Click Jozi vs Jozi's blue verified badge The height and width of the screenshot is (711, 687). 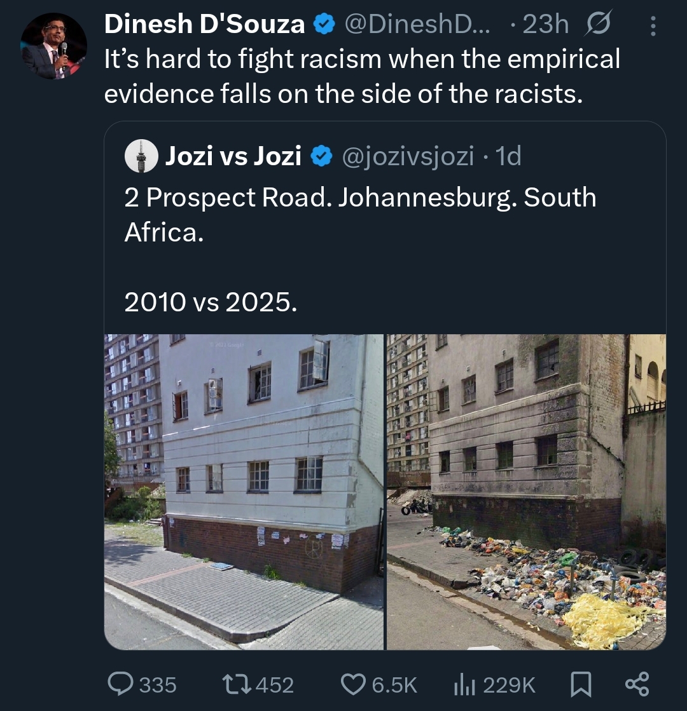(322, 156)
